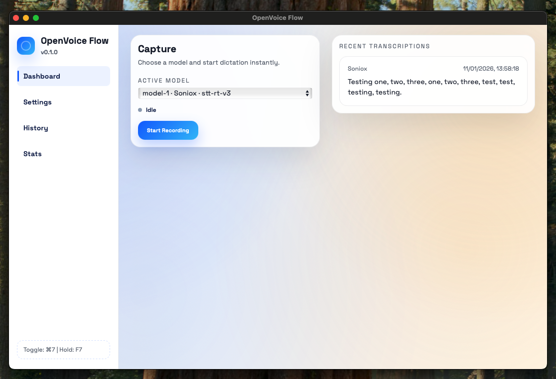Viewport: 556px width, 379px height.
Task: Close the window with the red button
Action: (16, 18)
